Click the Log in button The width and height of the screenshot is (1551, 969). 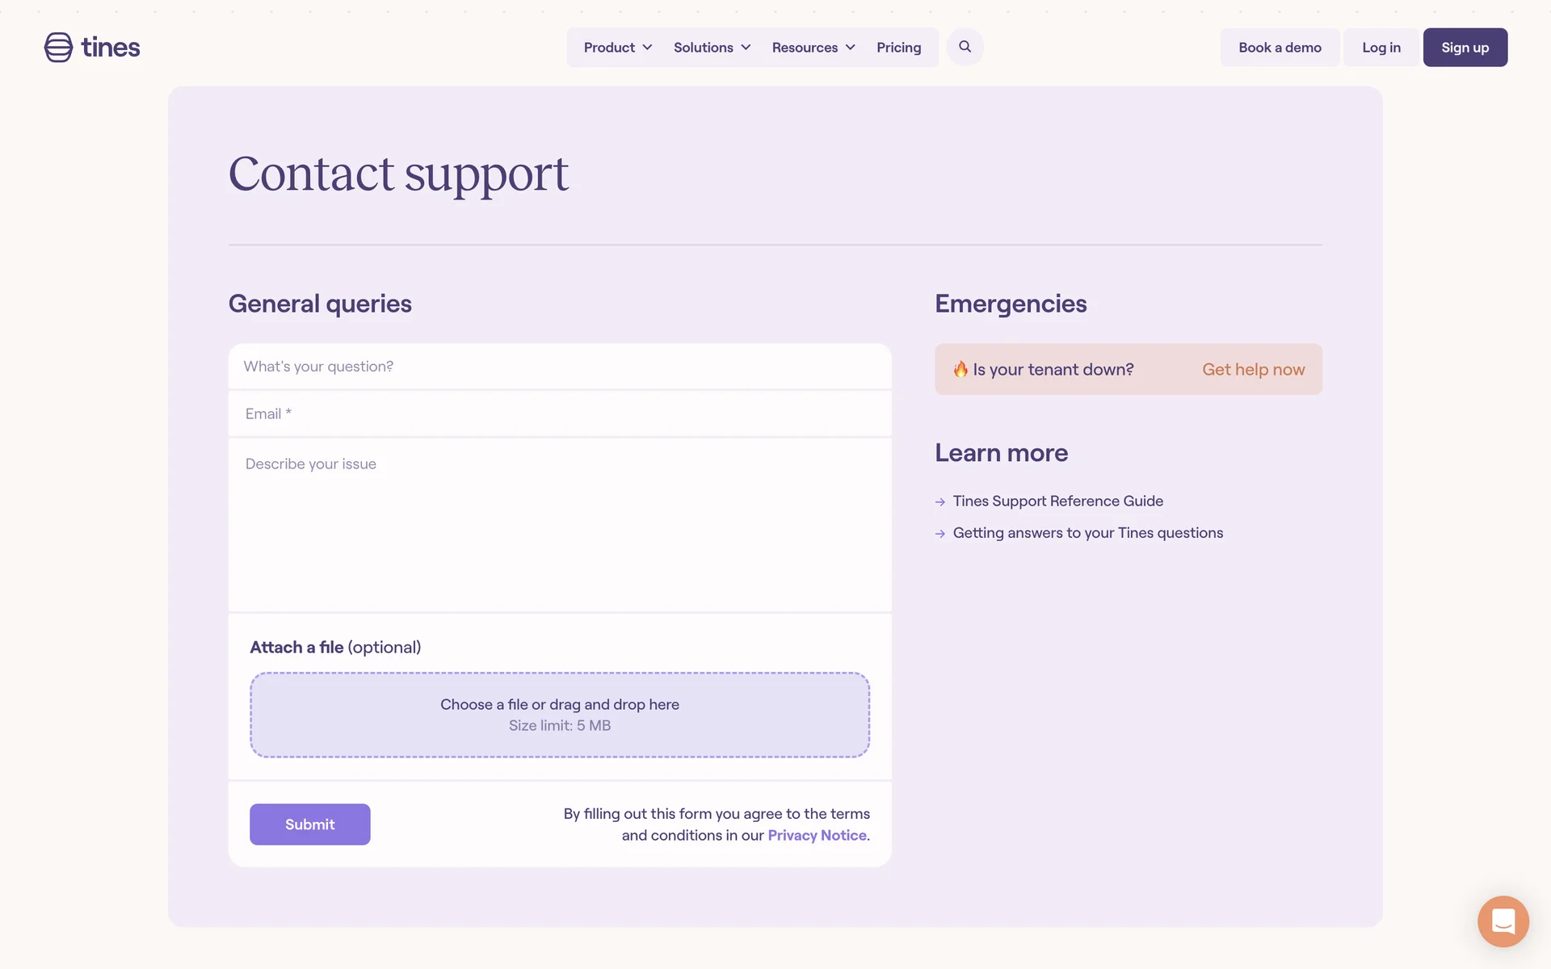click(x=1381, y=48)
